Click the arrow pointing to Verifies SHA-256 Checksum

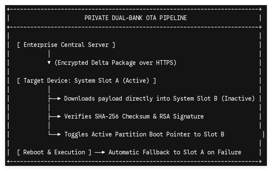click(55, 116)
